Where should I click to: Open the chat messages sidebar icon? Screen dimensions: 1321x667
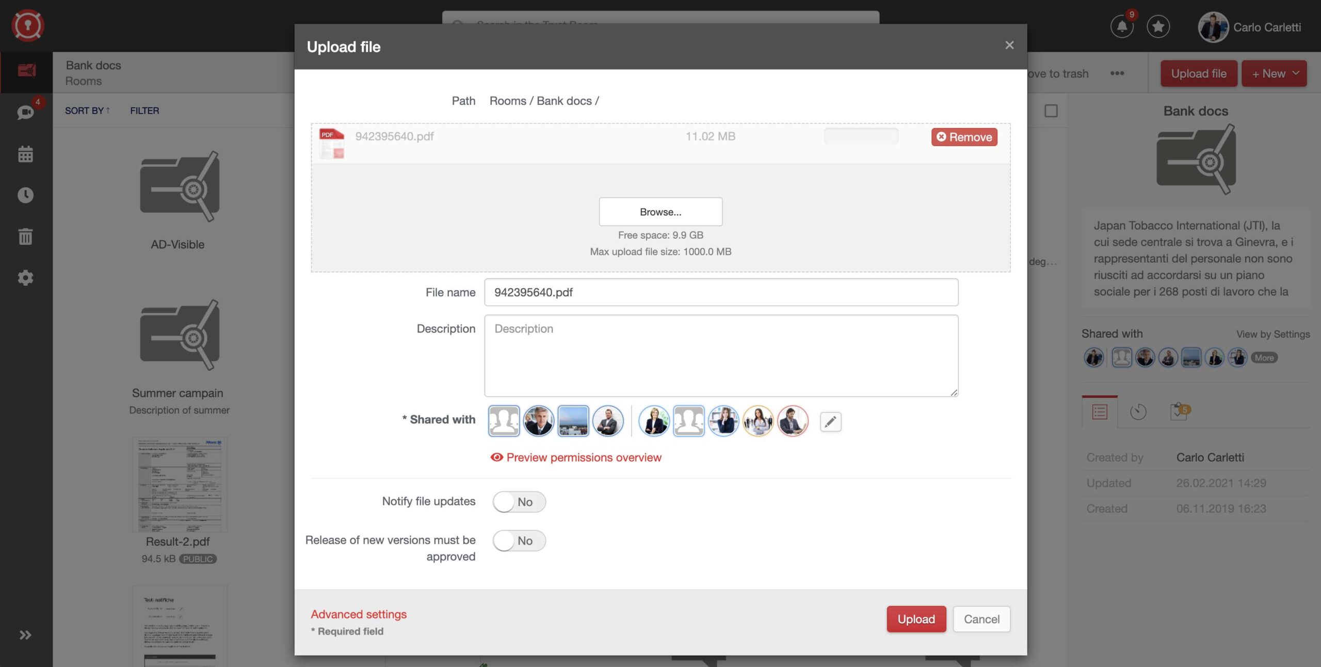click(x=25, y=112)
